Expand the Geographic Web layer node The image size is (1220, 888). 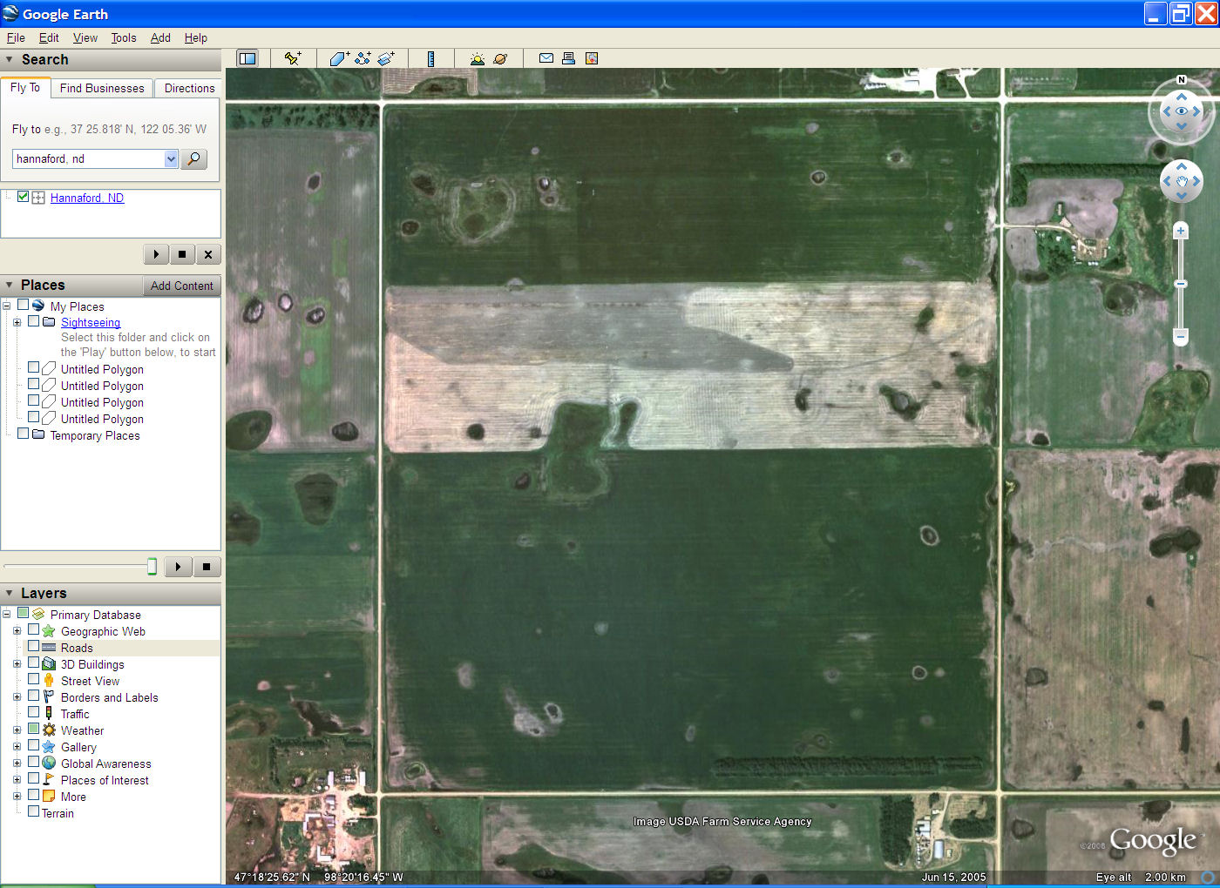[x=17, y=631]
